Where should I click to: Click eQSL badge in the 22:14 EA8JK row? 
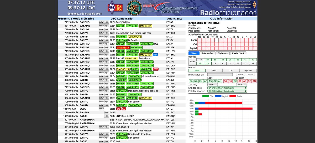[x=107, y=116]
